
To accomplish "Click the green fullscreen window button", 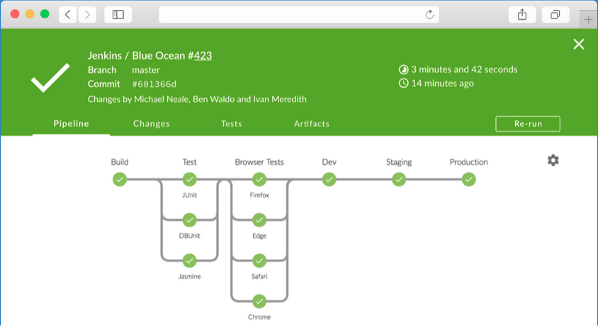I will pos(45,14).
